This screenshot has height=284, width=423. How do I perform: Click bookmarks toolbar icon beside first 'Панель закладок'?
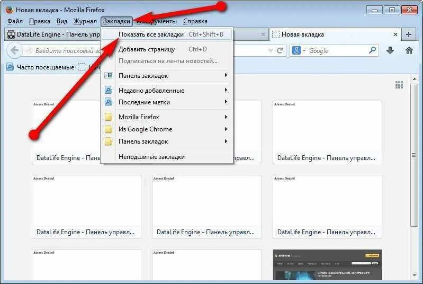click(108, 76)
